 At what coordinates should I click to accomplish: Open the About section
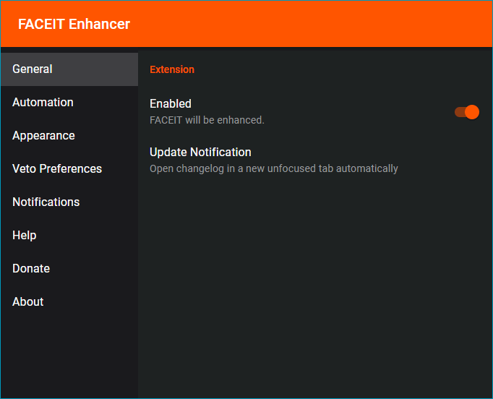click(69, 302)
